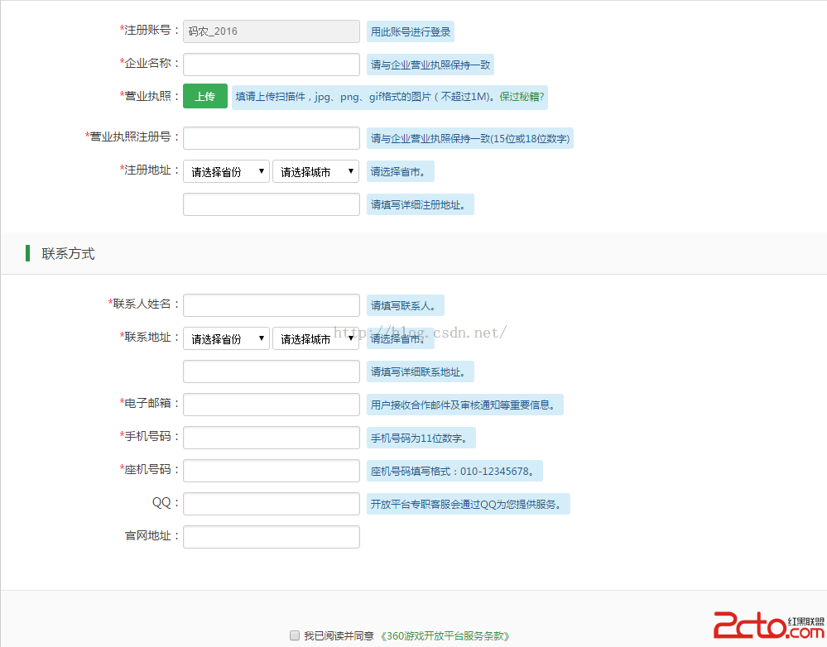Click the 注册账号 field showing 码农_2016
The width and height of the screenshot is (827, 647).
(271, 31)
